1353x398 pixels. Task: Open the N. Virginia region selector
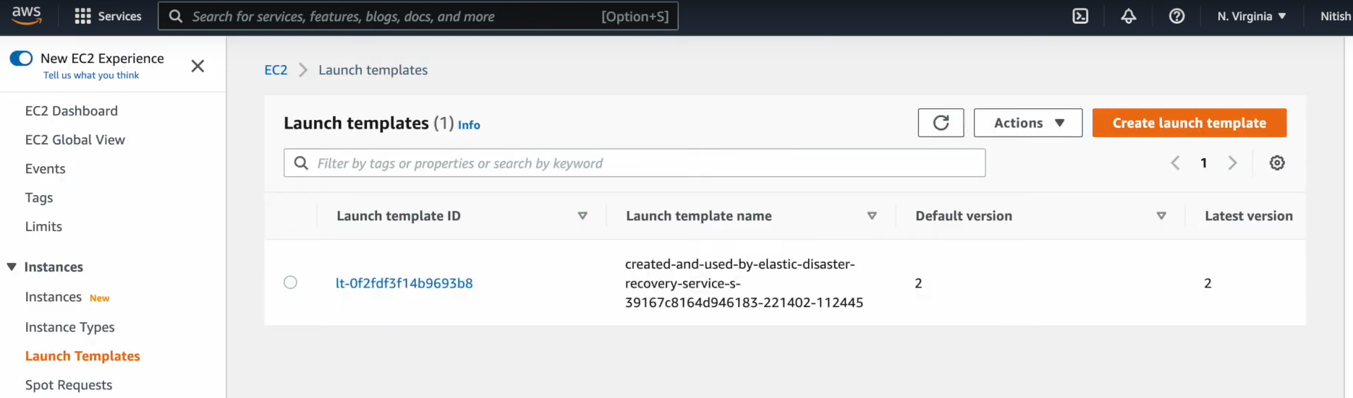point(1252,16)
